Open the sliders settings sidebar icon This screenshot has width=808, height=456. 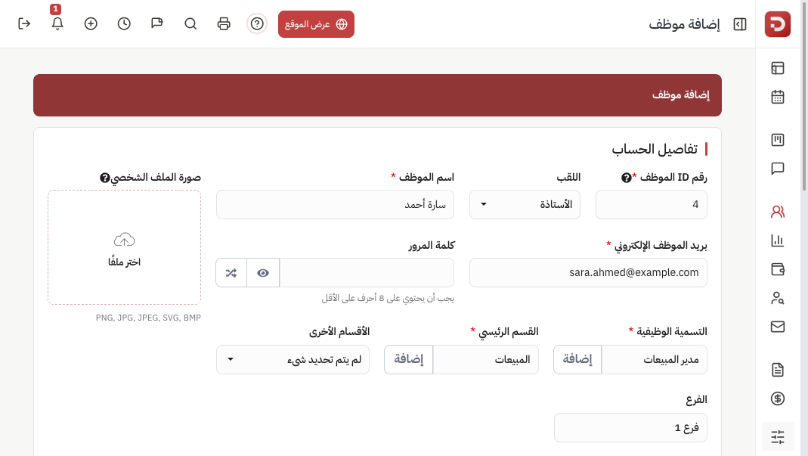click(x=778, y=437)
